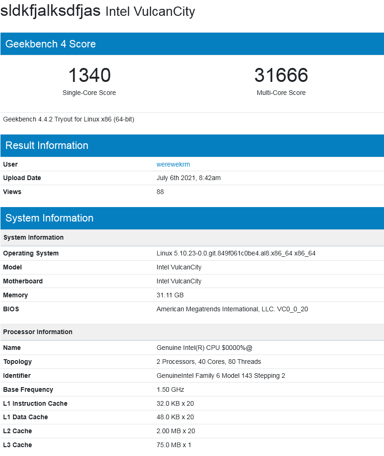Image resolution: width=384 pixels, height=456 pixels.
Task: Click the Base Frequency label
Action: [28, 390]
